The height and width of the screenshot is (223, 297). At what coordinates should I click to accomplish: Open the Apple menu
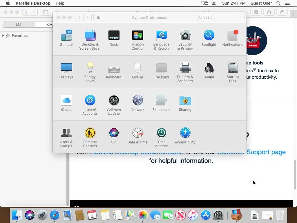pyautogui.click(x=8, y=3)
